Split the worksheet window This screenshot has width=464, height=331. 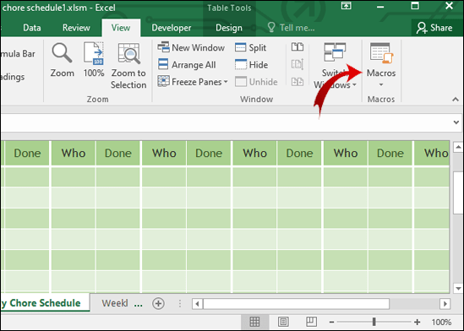pyautogui.click(x=250, y=47)
